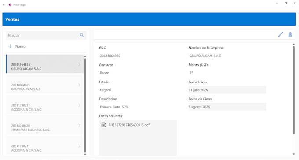The width and height of the screenshot is (299, 160).
Task: Click the Monto (USD) label
Action: click(198, 65)
